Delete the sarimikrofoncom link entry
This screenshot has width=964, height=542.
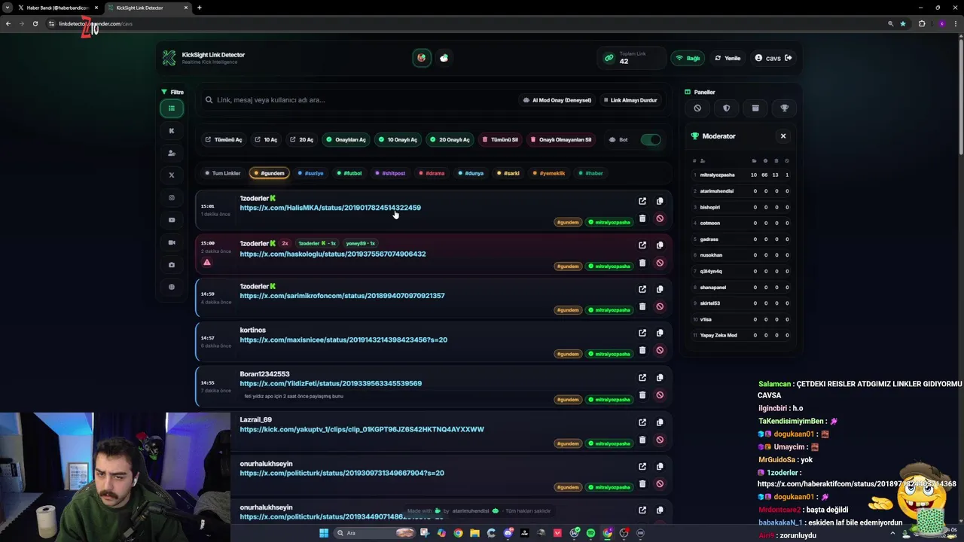[642, 306]
